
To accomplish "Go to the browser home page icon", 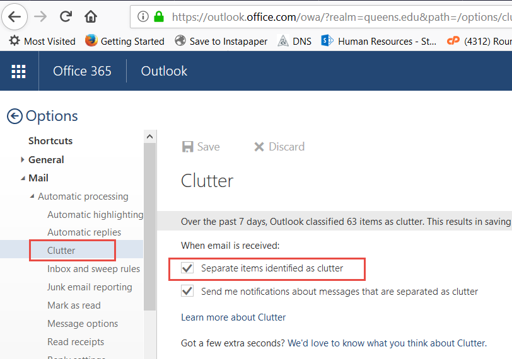I will click(x=91, y=16).
